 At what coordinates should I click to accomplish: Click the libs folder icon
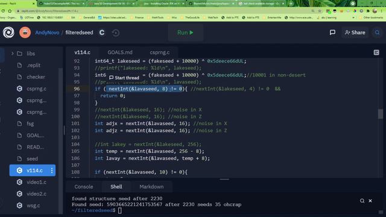(x=19, y=54)
